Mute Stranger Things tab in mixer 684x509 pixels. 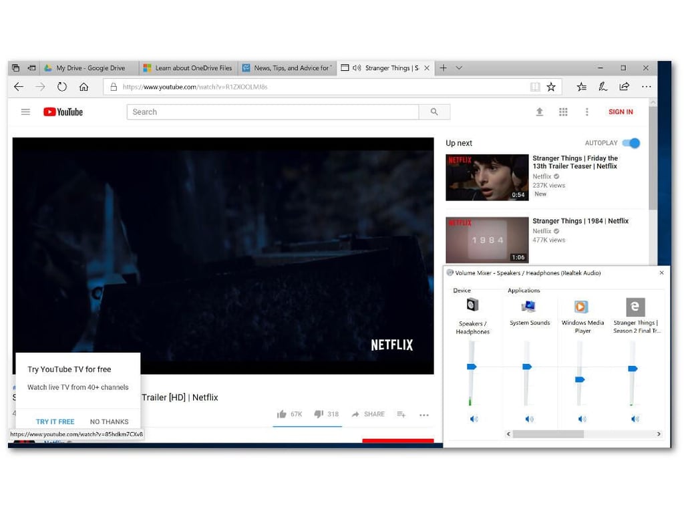[635, 419]
